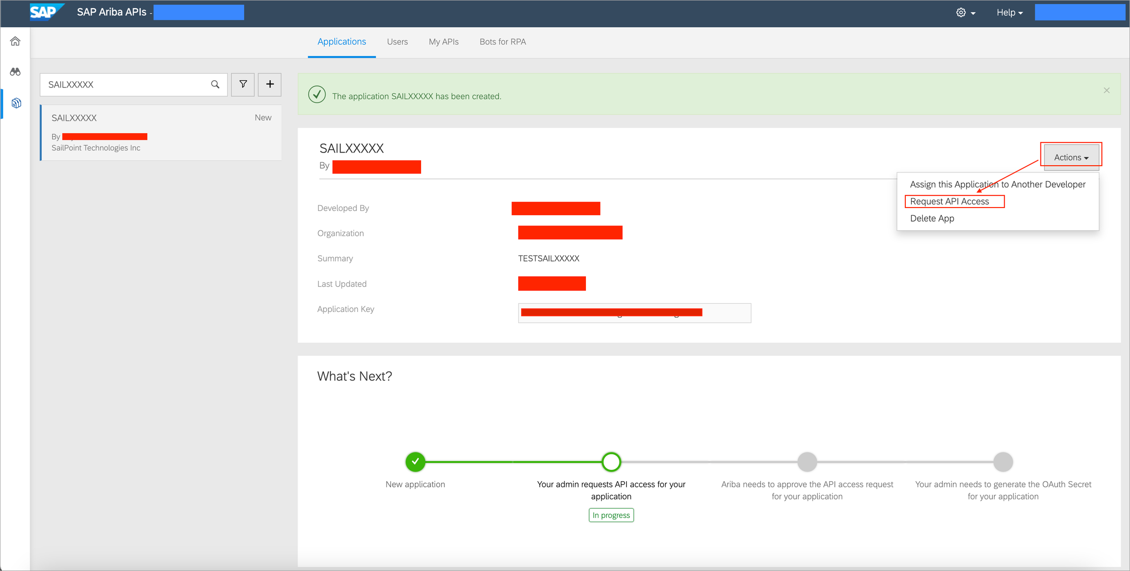Screen dimensions: 1130x571
Task: Open the binoculars discover icon
Action: click(x=16, y=72)
